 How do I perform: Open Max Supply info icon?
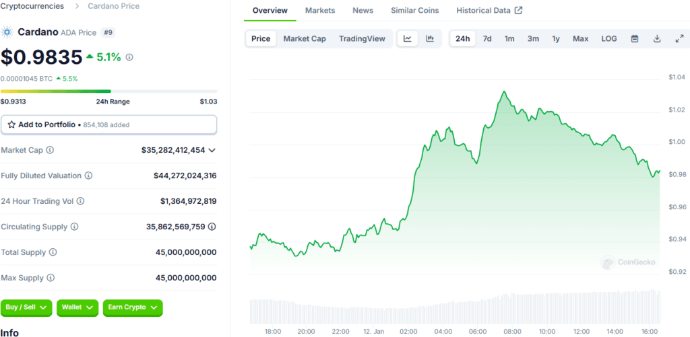(x=51, y=278)
